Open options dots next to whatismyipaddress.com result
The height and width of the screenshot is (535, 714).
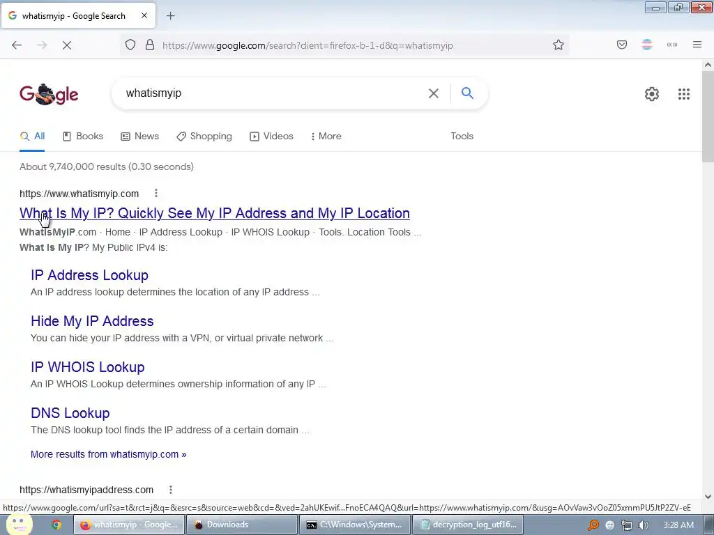(x=171, y=490)
